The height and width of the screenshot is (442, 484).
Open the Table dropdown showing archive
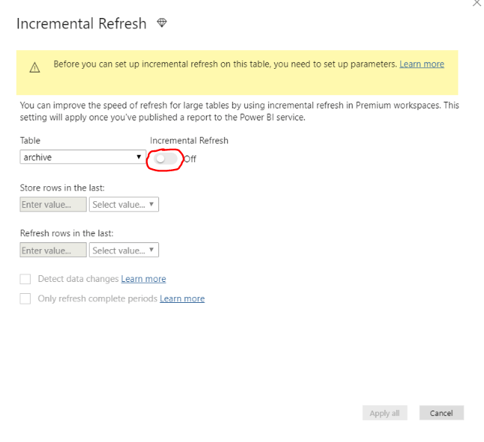82,157
